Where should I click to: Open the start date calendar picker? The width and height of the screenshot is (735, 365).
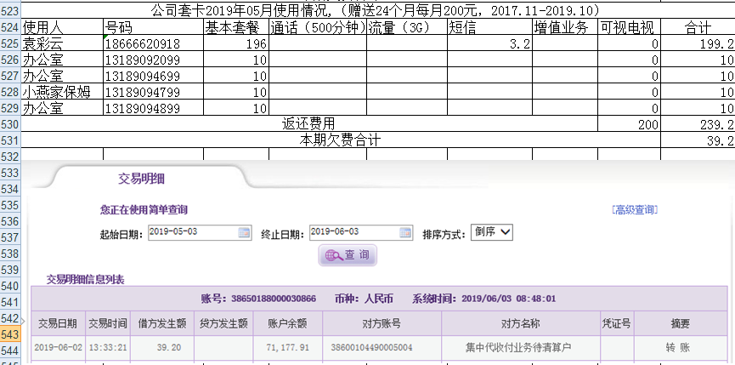click(x=244, y=232)
